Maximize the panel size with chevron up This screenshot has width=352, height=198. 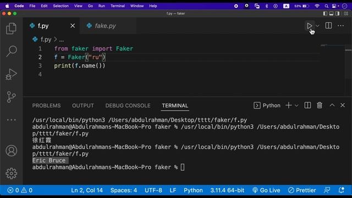[332, 105]
